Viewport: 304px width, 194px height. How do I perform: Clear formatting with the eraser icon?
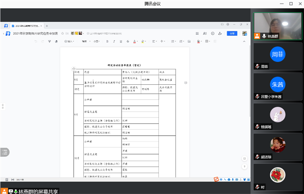[56, 41]
